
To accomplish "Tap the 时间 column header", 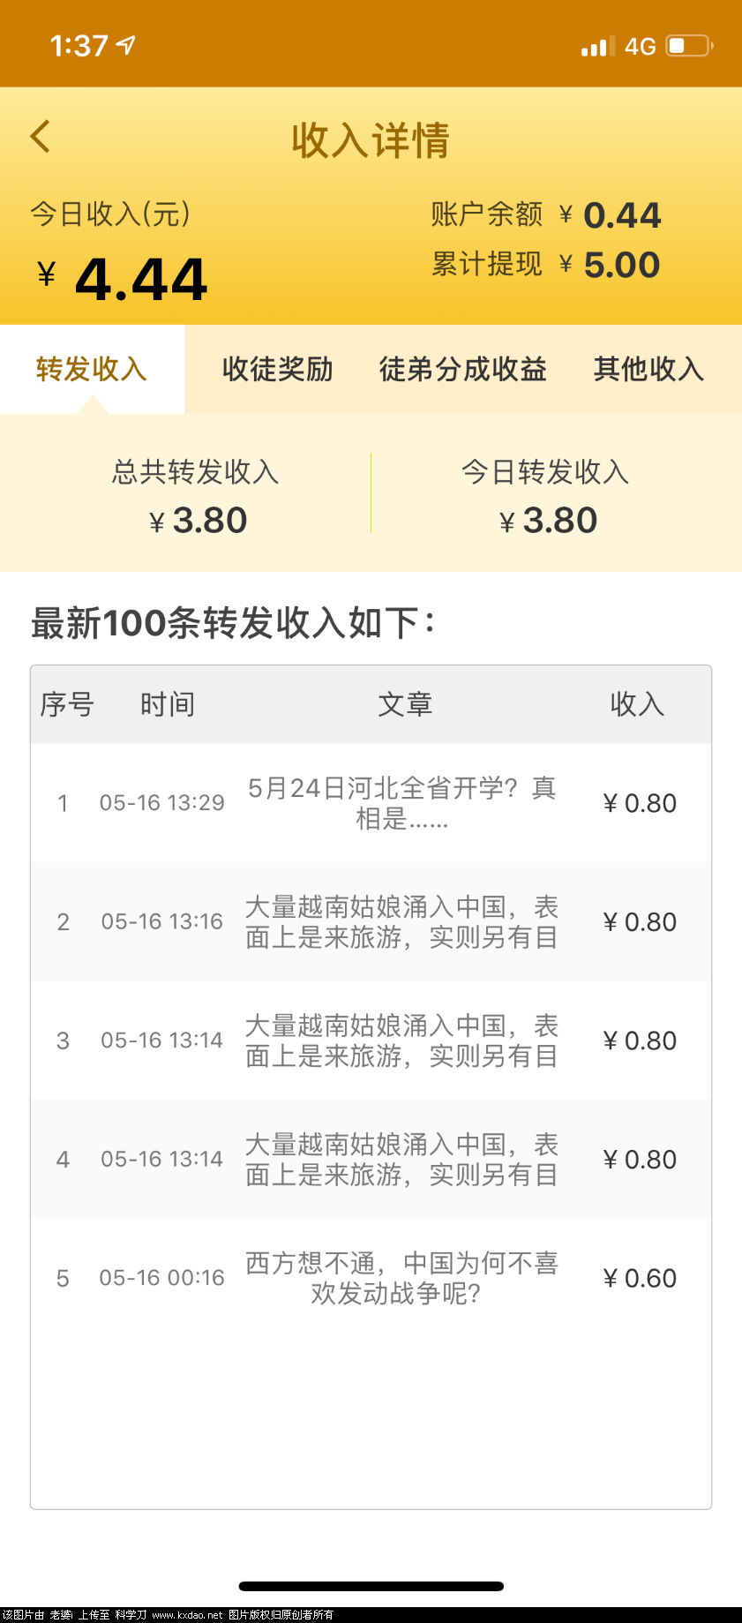I will tap(167, 704).
